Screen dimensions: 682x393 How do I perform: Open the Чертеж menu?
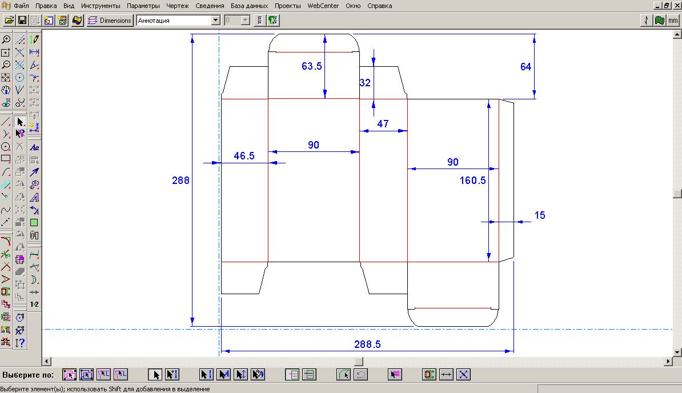177,6
